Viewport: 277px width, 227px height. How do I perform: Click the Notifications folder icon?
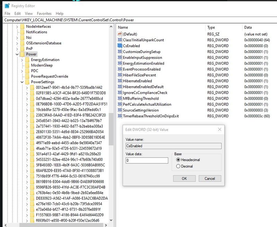click(x=22, y=32)
